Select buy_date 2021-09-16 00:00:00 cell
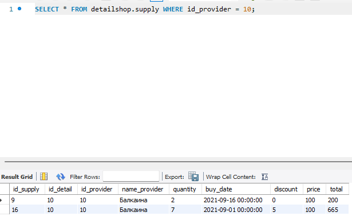This screenshot has height=216, width=352. click(236, 200)
